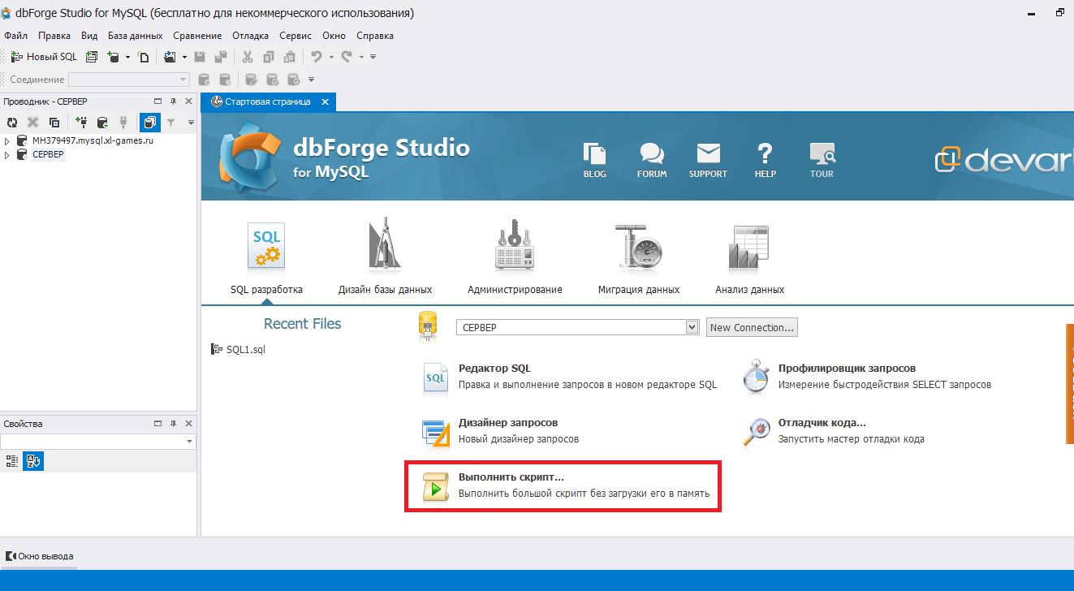Click the Redo arrow icon
This screenshot has height=591, width=1074.
[x=347, y=57]
